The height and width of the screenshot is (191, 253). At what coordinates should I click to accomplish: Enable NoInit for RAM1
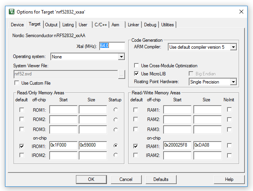(x=229, y=109)
